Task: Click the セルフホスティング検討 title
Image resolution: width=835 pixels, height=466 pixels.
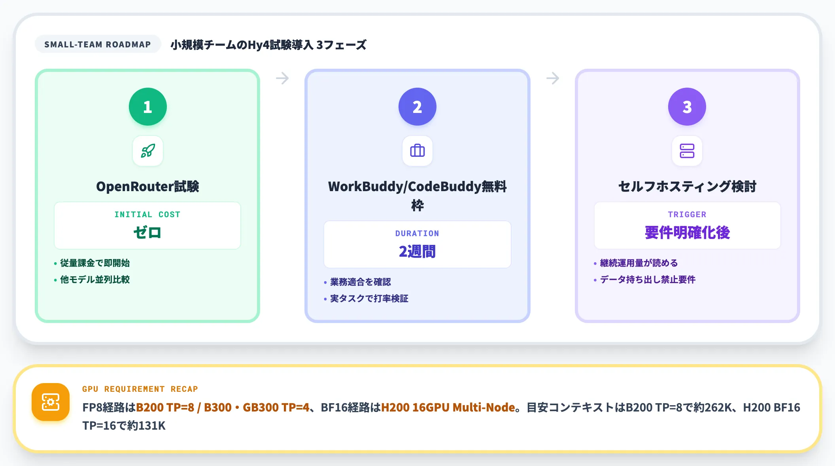Action: coord(687,186)
